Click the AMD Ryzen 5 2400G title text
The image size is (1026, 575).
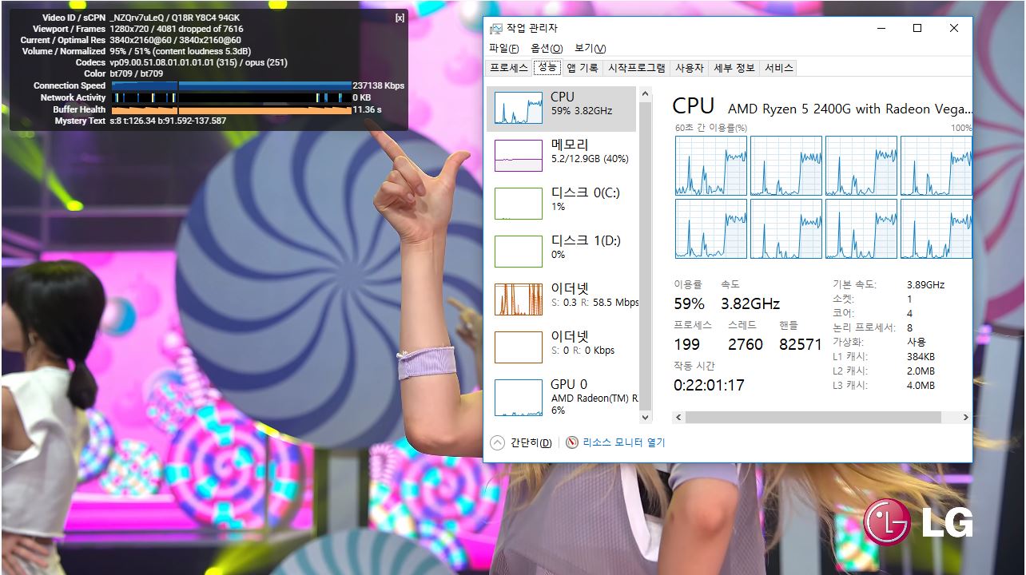click(x=849, y=109)
